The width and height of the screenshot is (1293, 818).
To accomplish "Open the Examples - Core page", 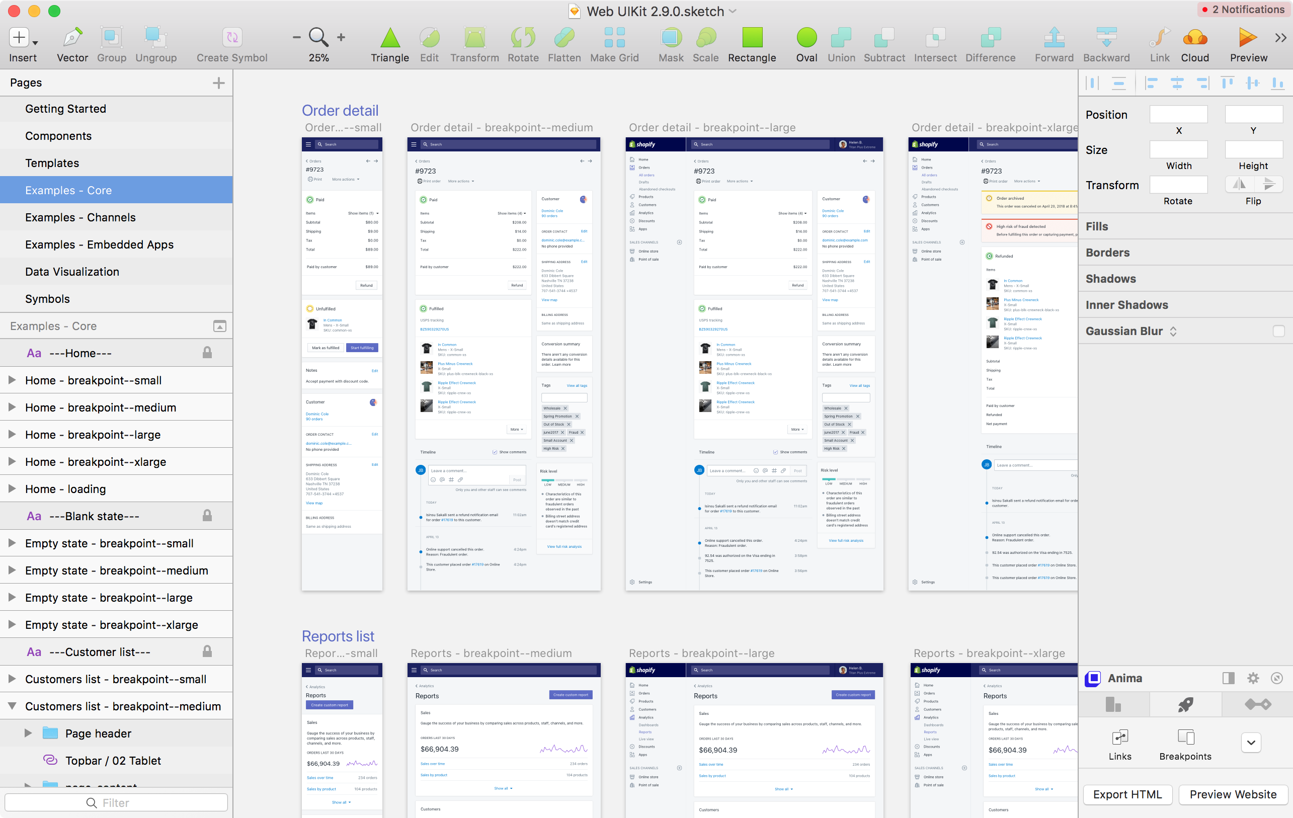I will (x=69, y=190).
